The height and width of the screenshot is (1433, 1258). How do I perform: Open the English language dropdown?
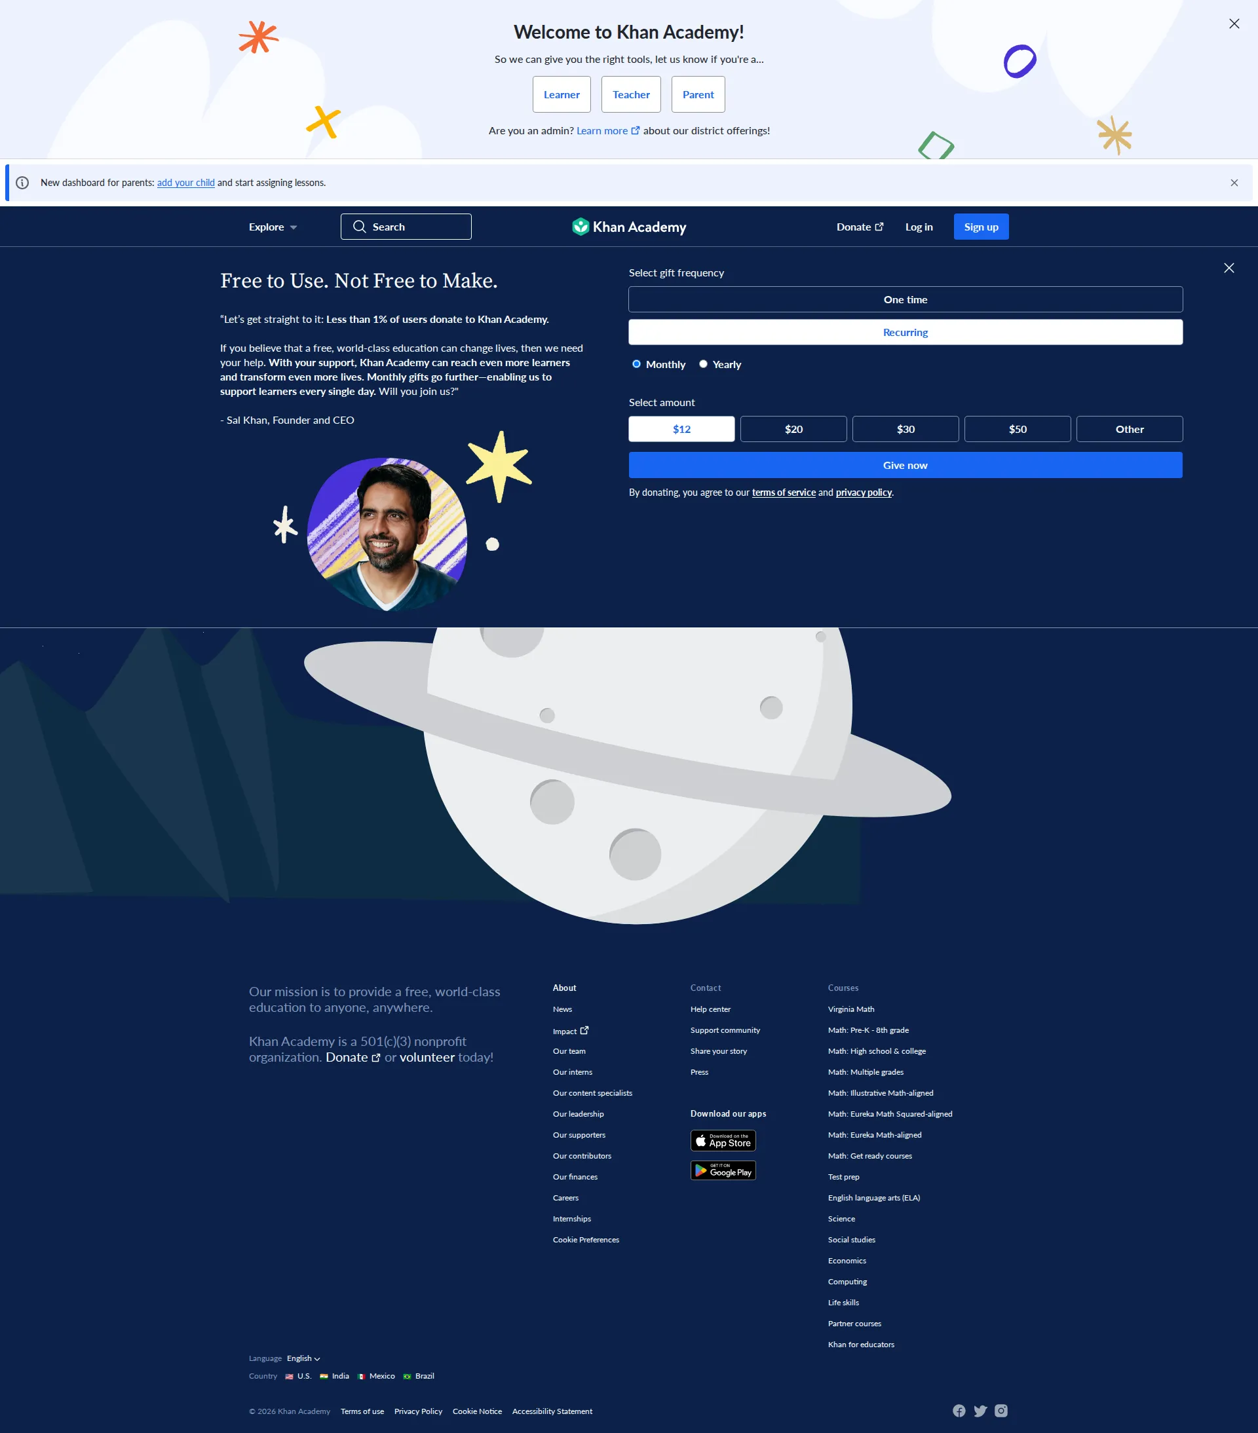(303, 1359)
